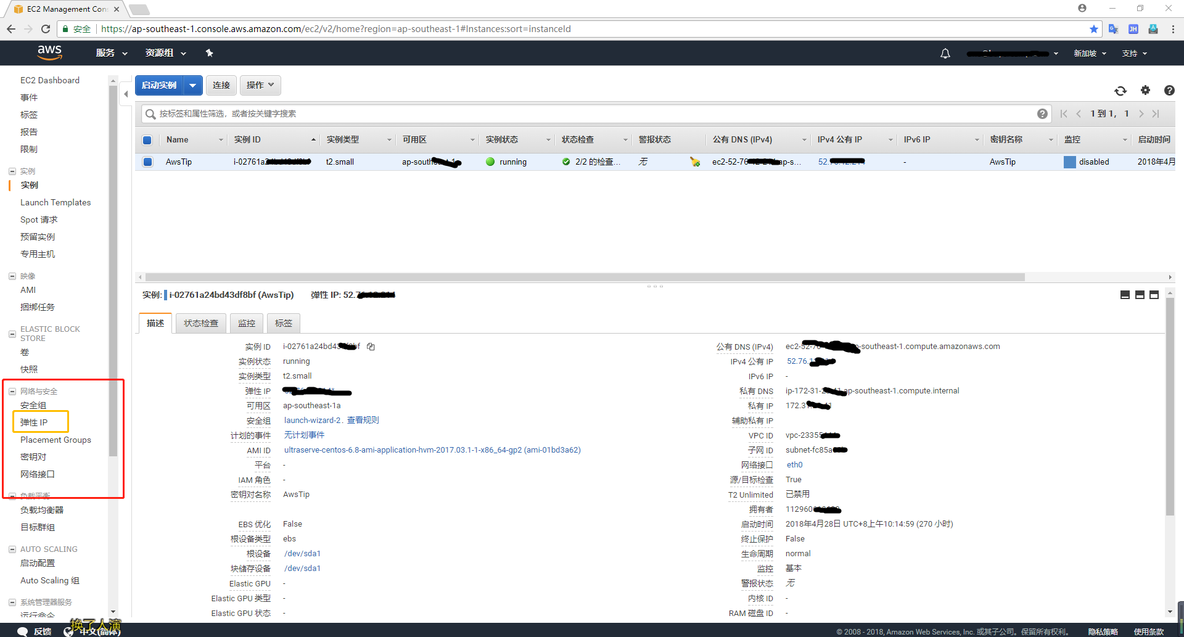Set split view details pane layout

[1140, 295]
